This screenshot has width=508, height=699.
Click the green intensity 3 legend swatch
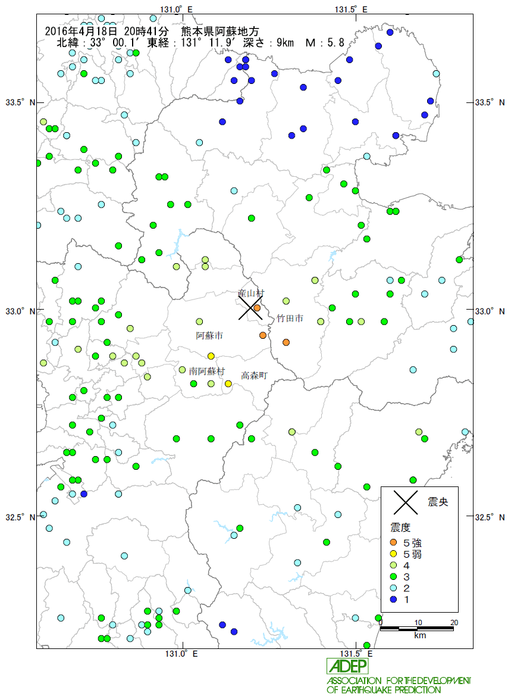(393, 577)
